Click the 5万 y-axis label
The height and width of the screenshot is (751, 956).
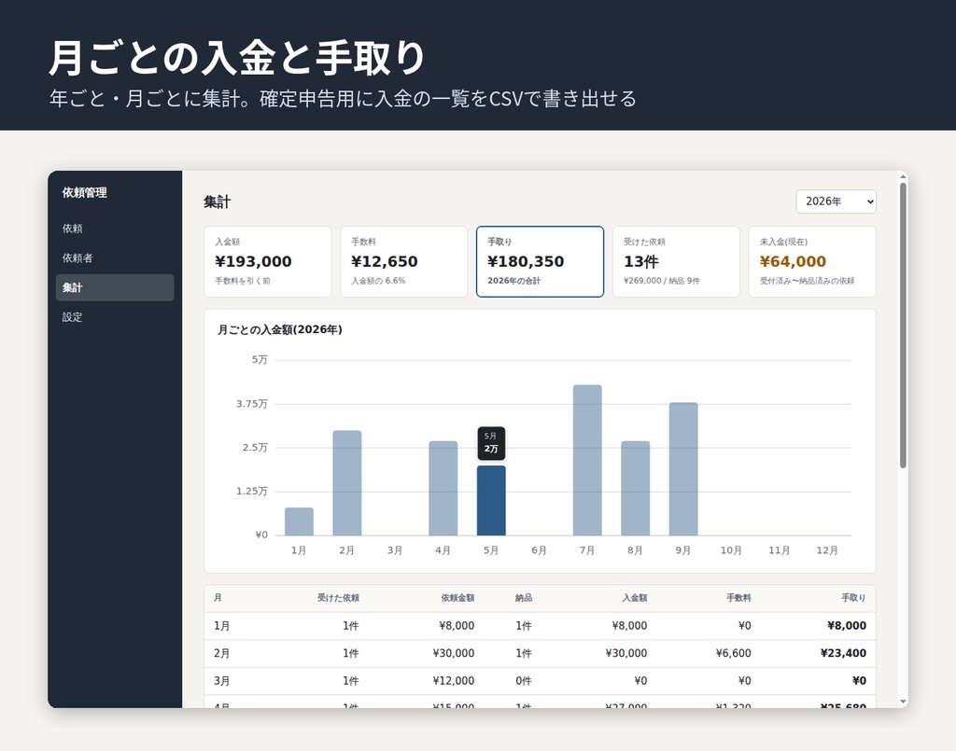point(260,360)
